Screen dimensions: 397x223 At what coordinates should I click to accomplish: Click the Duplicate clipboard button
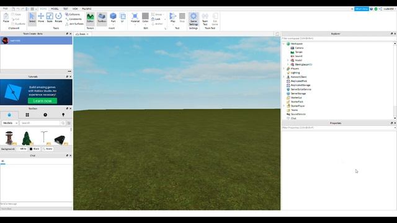click(x=18, y=24)
